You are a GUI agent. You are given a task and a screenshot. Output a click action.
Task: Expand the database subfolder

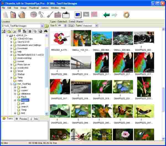(15, 94)
